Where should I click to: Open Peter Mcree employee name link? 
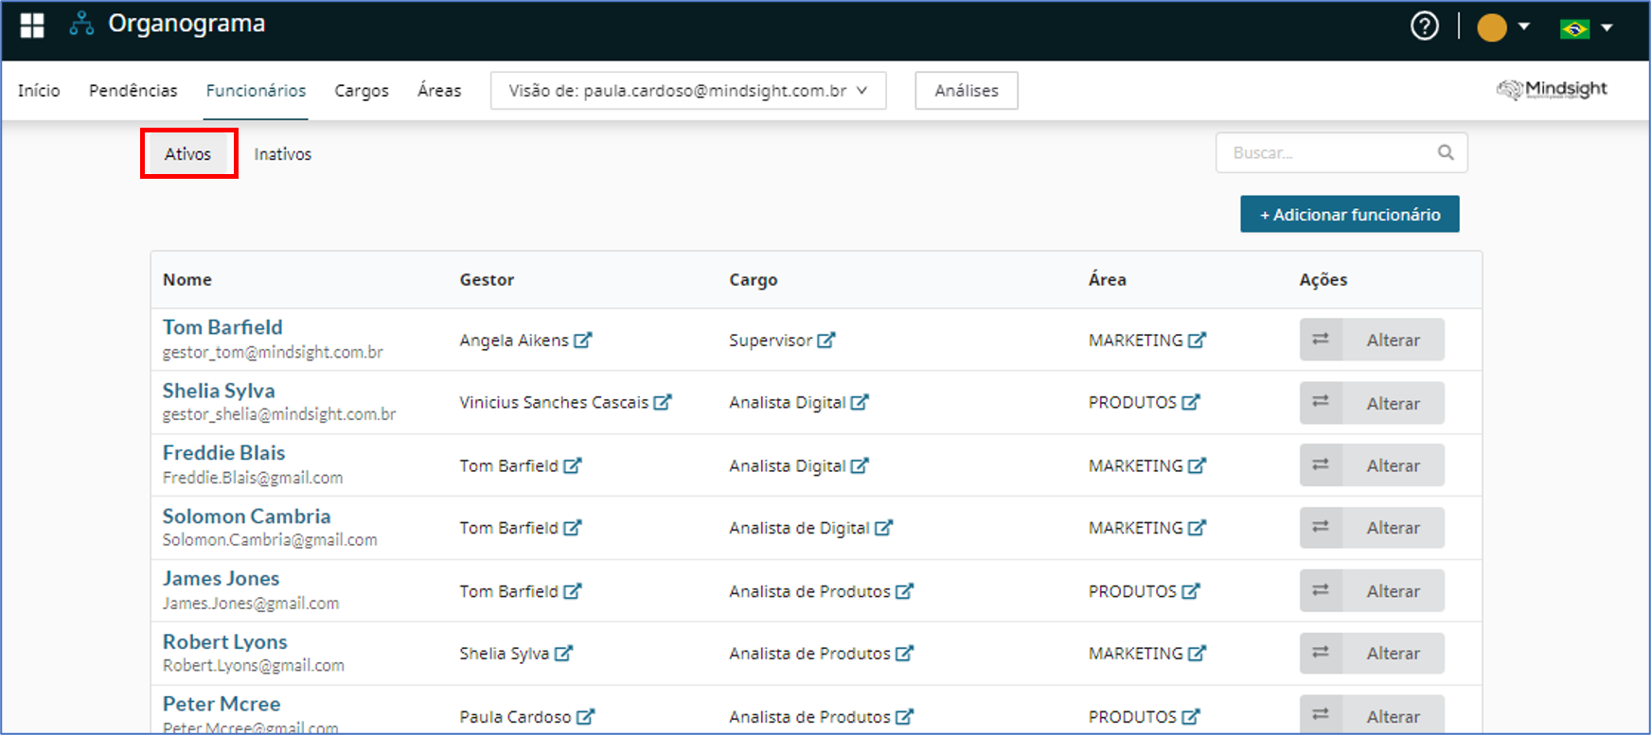pos(222,705)
